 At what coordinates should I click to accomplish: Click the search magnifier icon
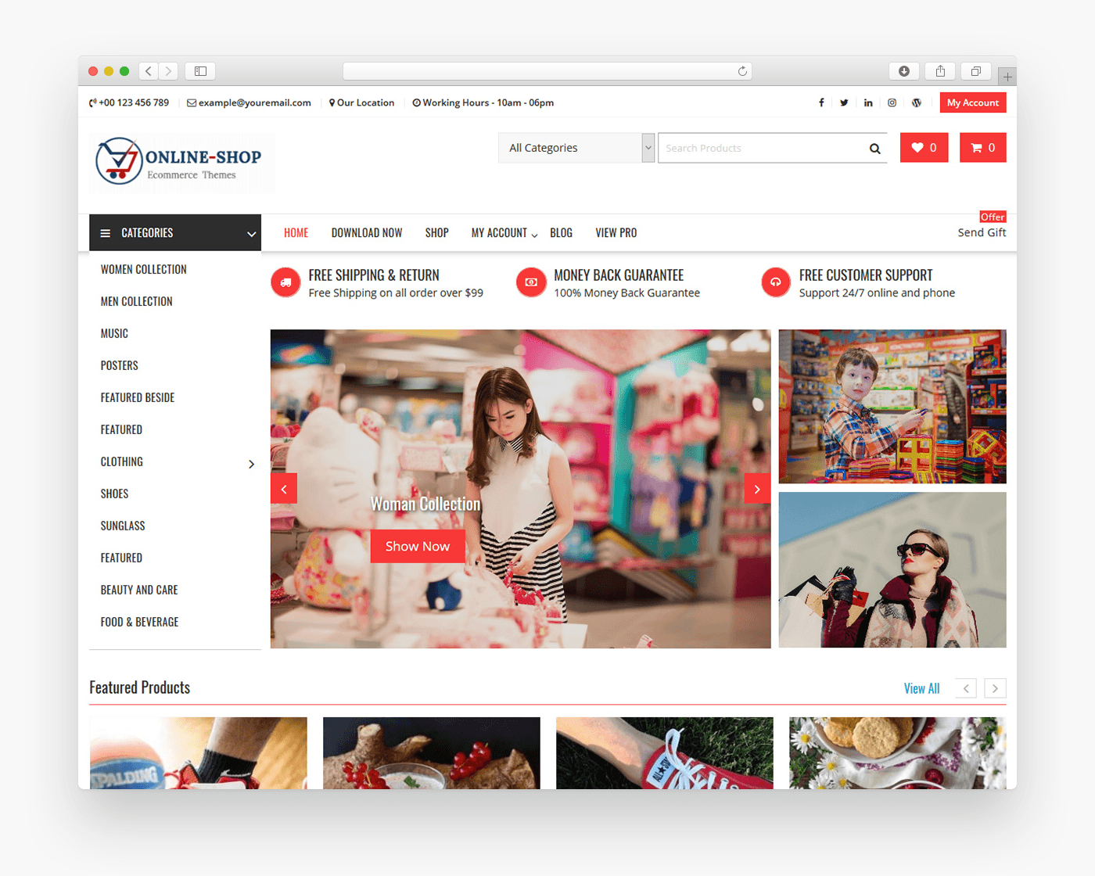pos(874,148)
